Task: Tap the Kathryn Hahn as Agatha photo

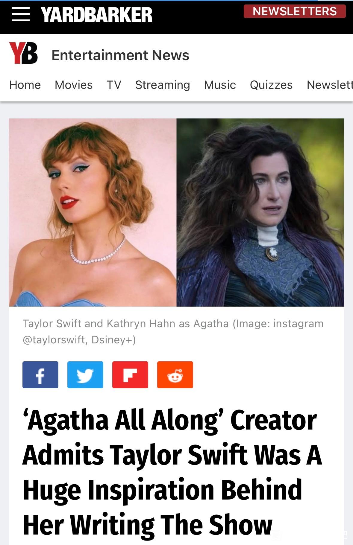Action: (x=260, y=212)
